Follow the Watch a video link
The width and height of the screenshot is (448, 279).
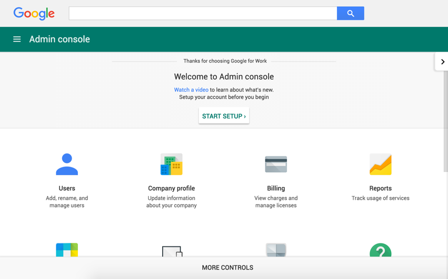point(191,89)
